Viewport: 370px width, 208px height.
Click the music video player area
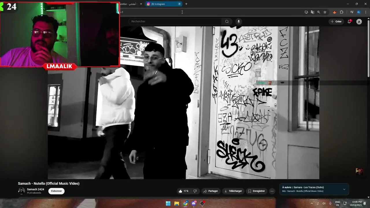click(184, 103)
